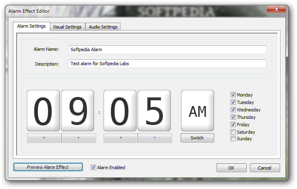Viewport: 297px width, 189px height.
Task: Decrease the minutes with the left arrow
Action: [x=120, y=138]
